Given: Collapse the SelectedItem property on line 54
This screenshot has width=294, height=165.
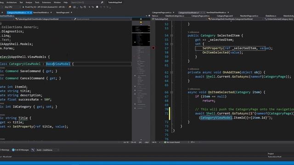Looking at the screenshot, I should (171, 35).
